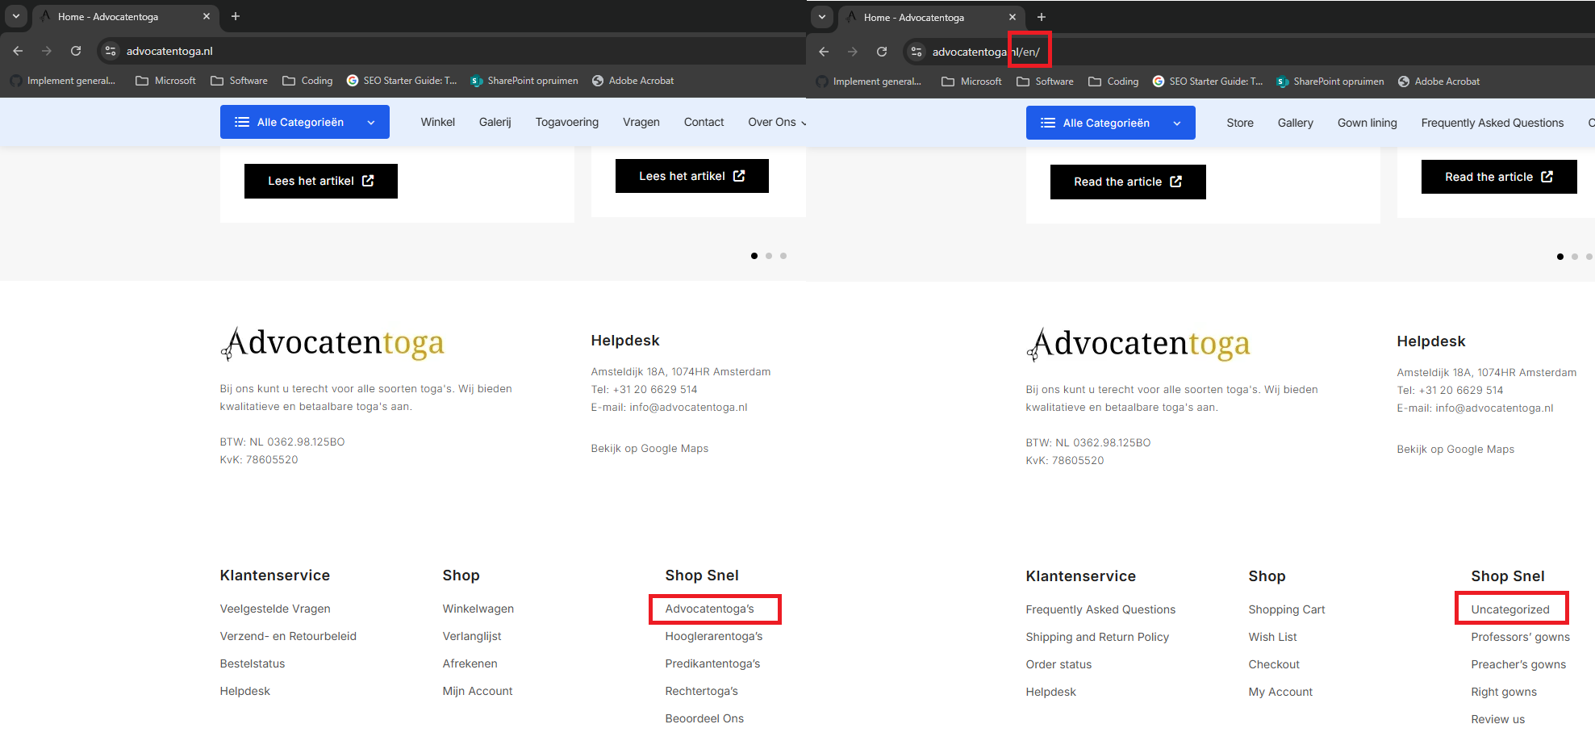The height and width of the screenshot is (745, 1595).
Task: Click the leftmost Read the article button
Action: coord(1127,182)
